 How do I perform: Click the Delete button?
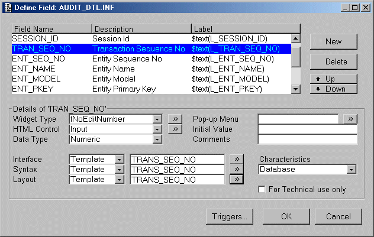(x=334, y=61)
